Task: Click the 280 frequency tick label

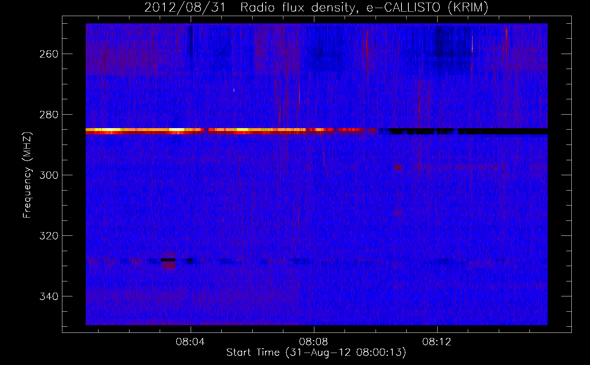Action: pos(49,115)
